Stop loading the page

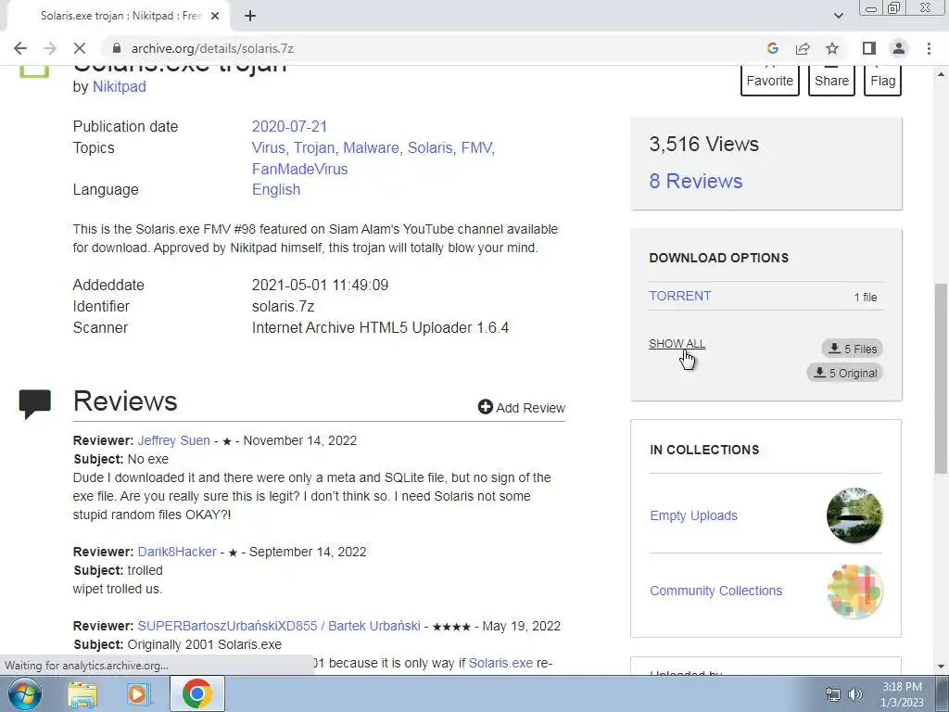(x=80, y=48)
